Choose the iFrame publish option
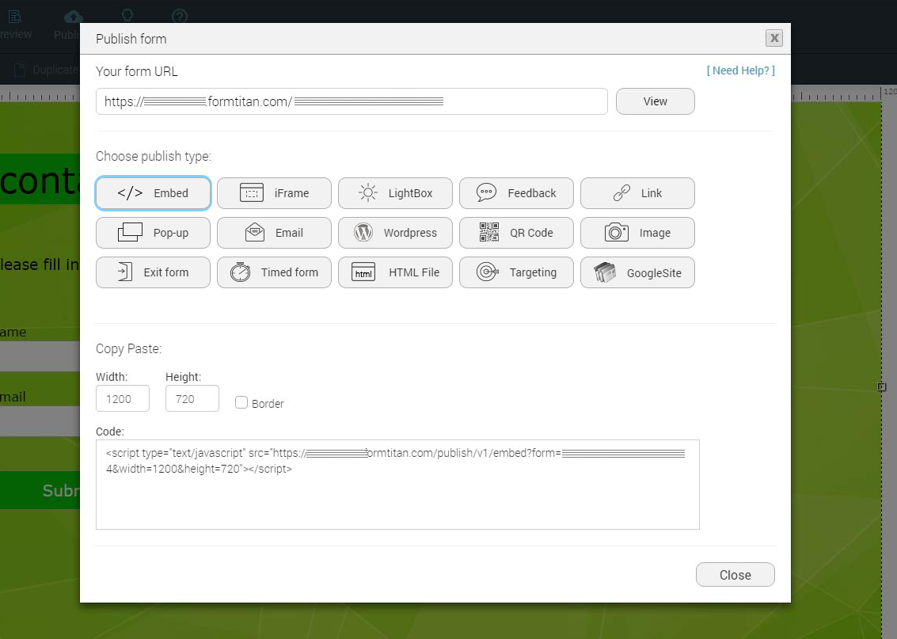This screenshot has width=897, height=639. [274, 193]
